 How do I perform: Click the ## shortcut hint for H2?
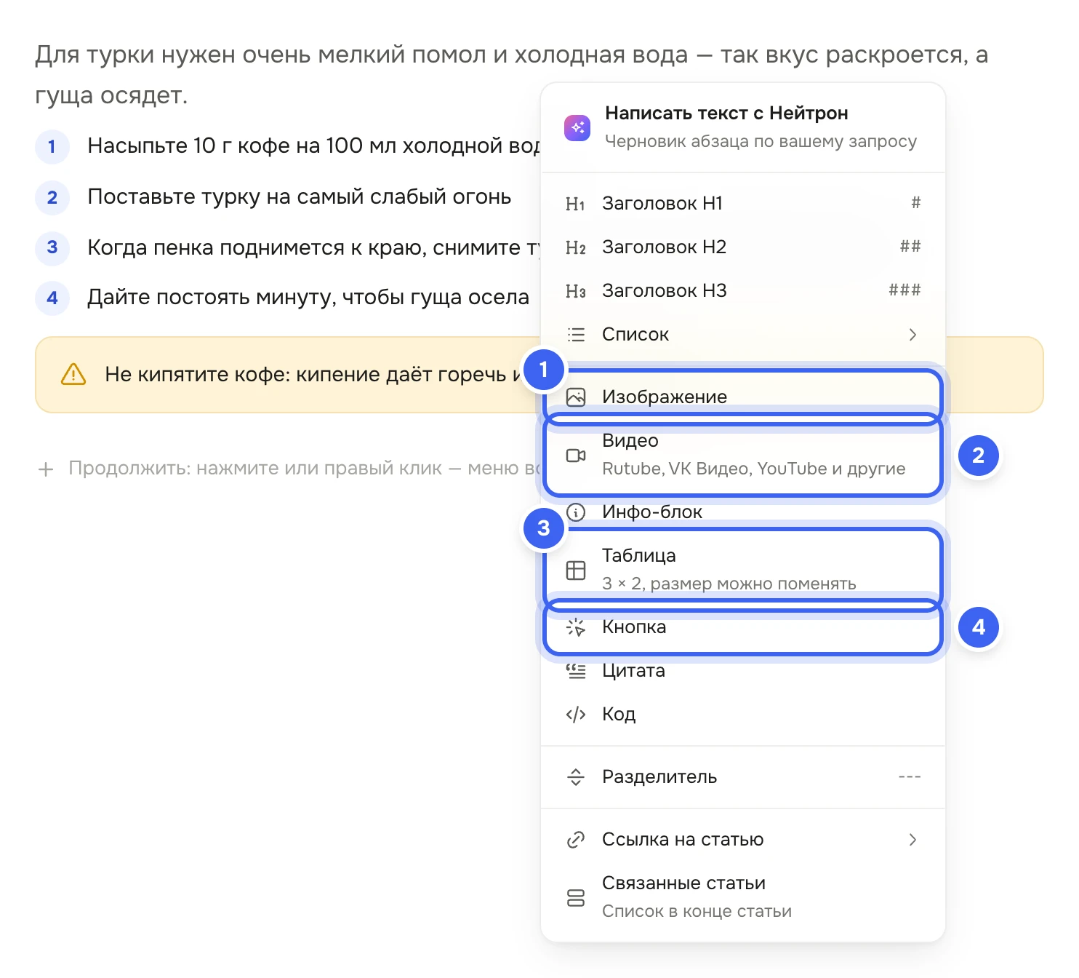tap(910, 247)
